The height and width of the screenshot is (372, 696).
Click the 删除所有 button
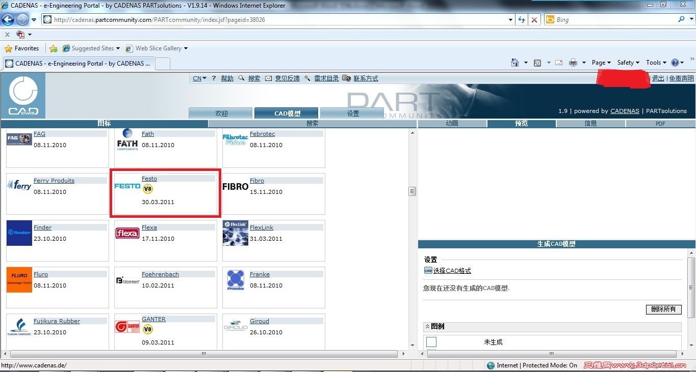point(663,309)
